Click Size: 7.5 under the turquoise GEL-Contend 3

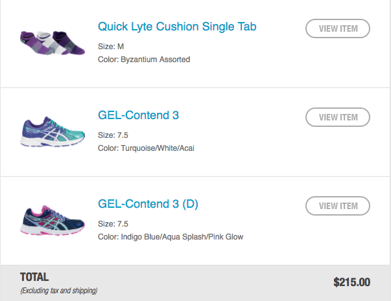[x=112, y=135]
